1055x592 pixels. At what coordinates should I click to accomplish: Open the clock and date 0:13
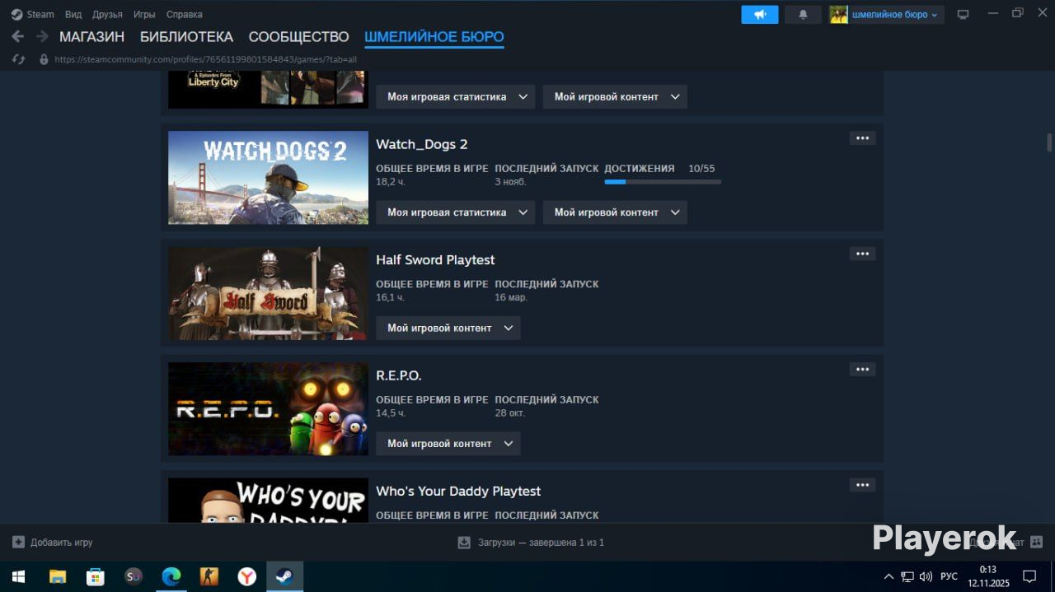click(988, 576)
